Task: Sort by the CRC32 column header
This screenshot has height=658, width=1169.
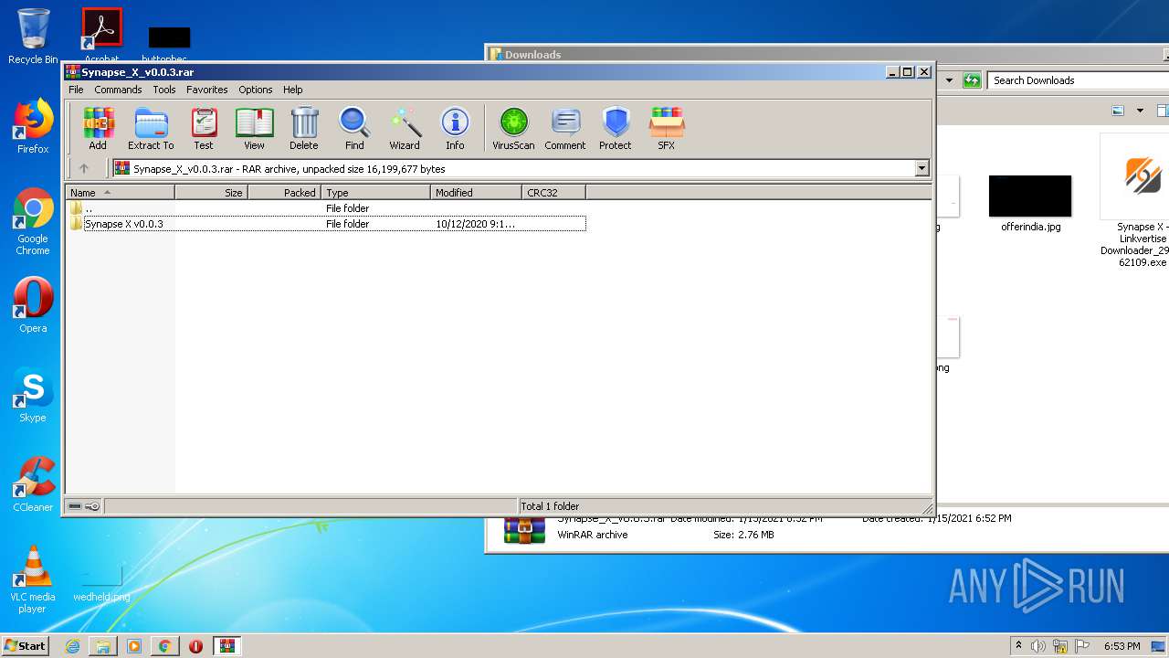Action: click(553, 192)
